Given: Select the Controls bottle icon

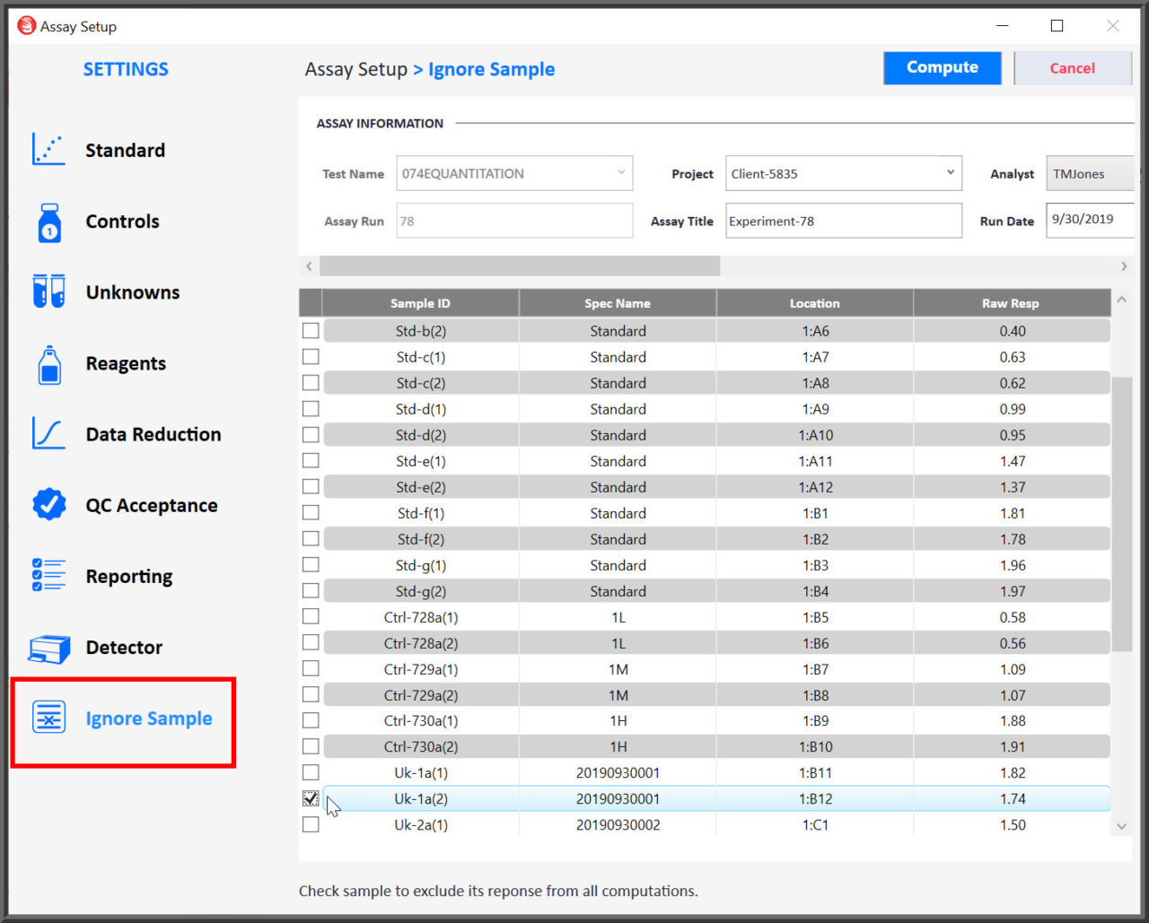Looking at the screenshot, I should (x=49, y=222).
